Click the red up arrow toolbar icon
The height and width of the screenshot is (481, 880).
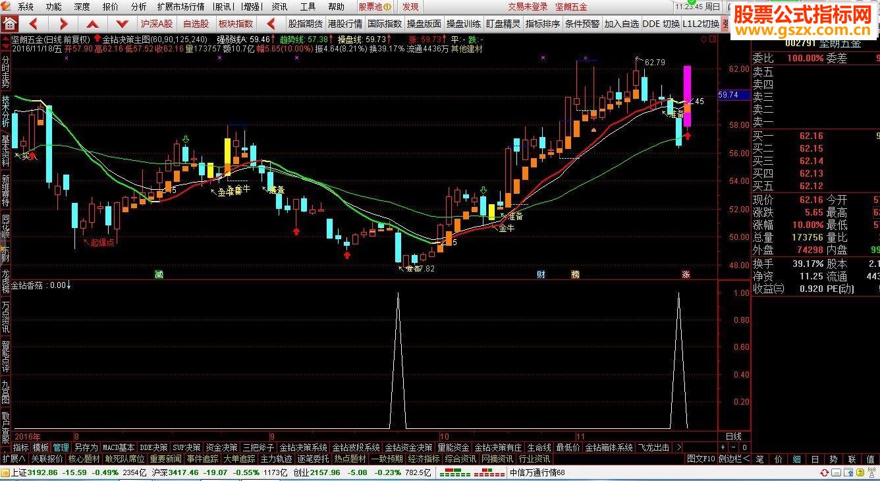[92, 24]
